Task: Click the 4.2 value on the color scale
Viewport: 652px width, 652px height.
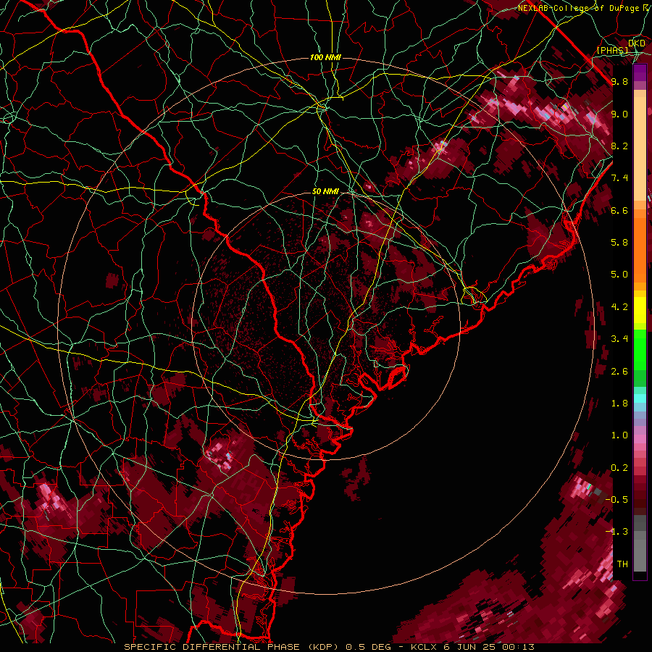Action: (x=619, y=307)
